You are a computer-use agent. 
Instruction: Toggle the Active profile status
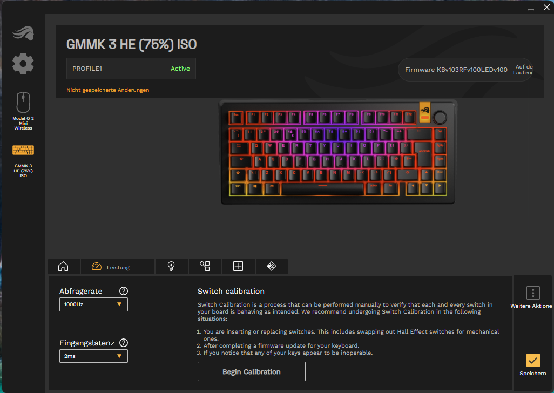click(x=180, y=69)
